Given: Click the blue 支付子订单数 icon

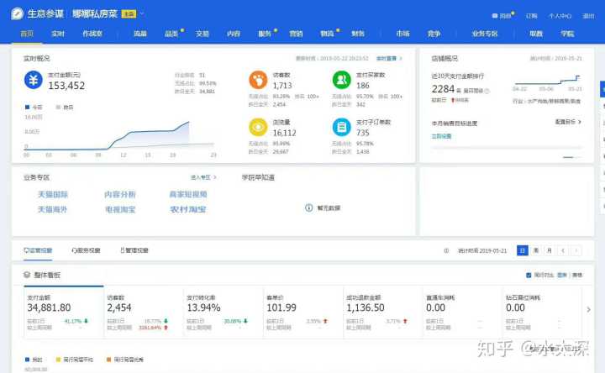Looking at the screenshot, I should [341, 126].
